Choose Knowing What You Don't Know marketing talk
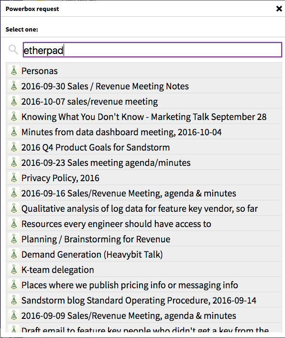 [144, 116]
